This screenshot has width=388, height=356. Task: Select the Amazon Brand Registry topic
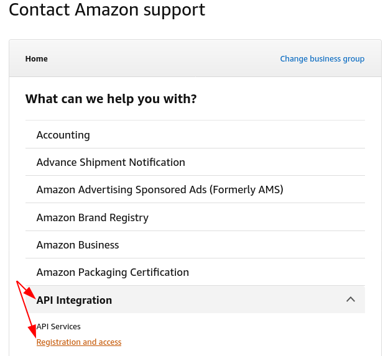coord(93,217)
